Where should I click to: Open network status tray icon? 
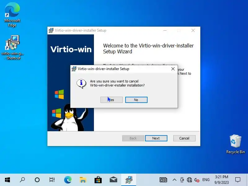[x=189, y=180]
